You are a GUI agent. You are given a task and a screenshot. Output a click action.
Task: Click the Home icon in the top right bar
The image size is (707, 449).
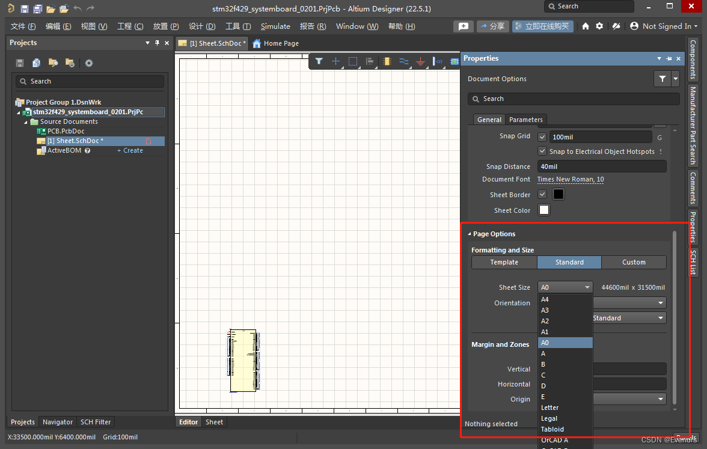586,26
